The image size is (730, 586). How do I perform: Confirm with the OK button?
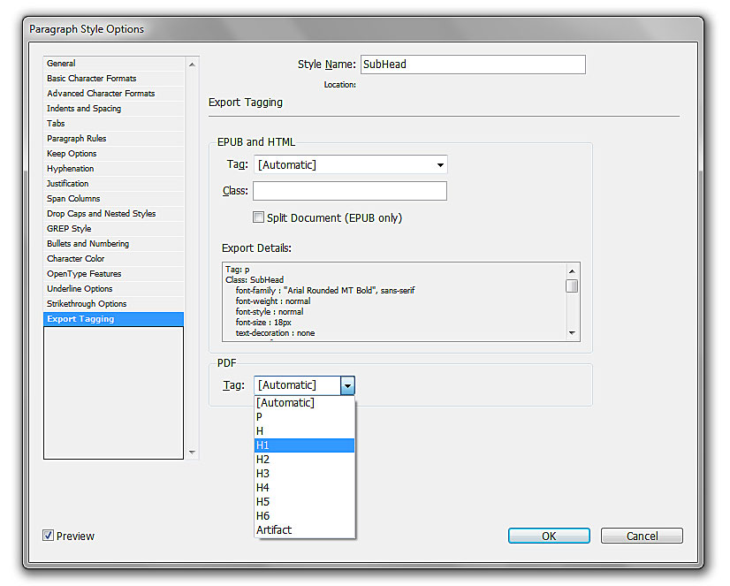pyautogui.click(x=549, y=536)
